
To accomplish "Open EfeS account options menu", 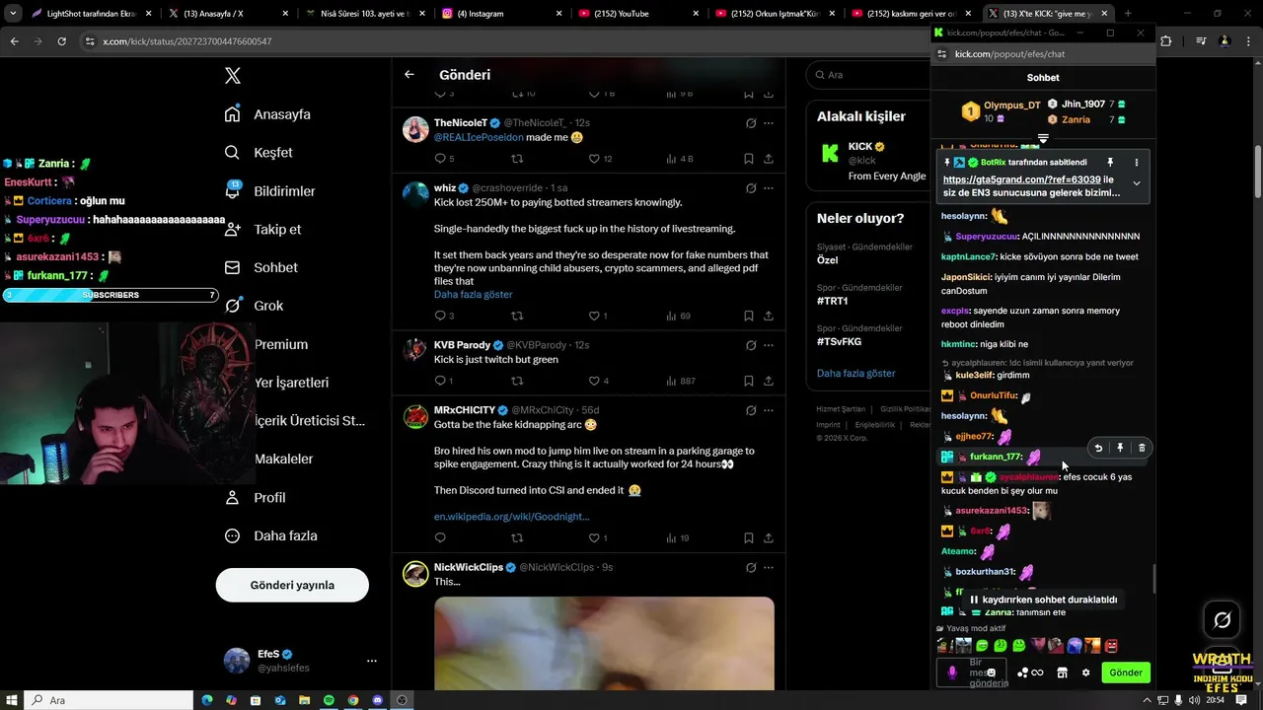I will pos(371,661).
